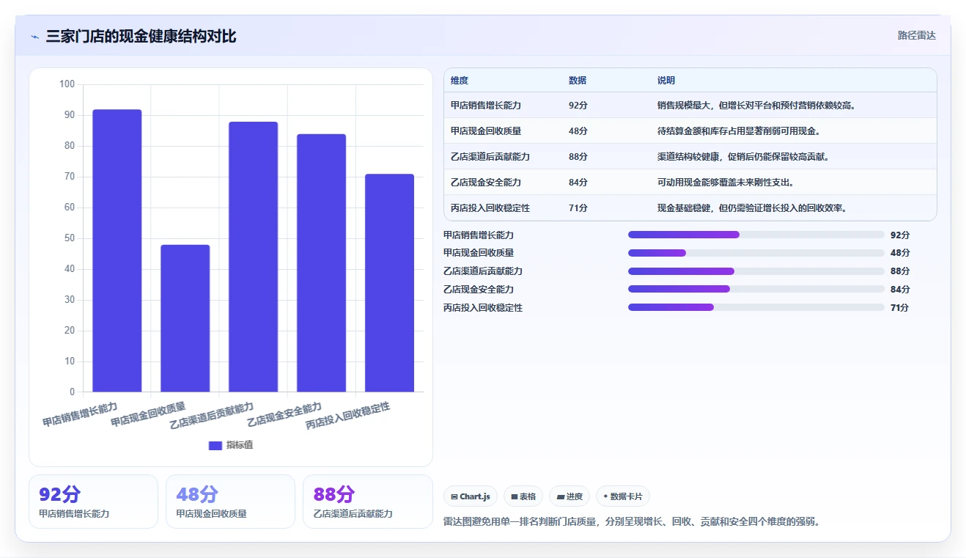The image size is (966, 558).
Task: Click the 丙店投入回收稳定性 progress bar
Action: point(756,308)
